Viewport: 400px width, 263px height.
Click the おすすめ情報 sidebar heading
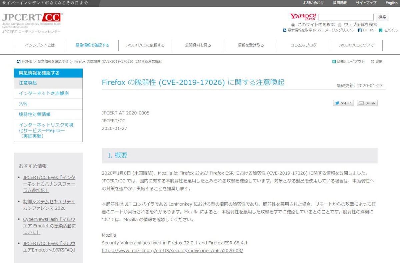pos(33,166)
